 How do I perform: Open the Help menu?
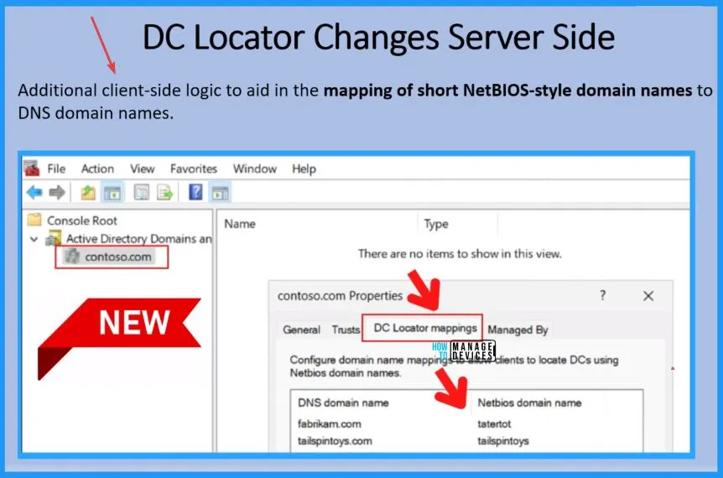click(x=304, y=169)
